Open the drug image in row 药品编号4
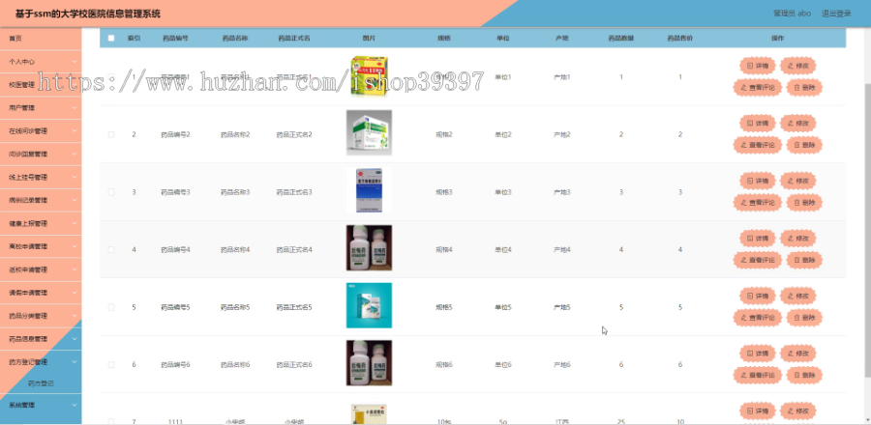Screen dimensions: 871x425 (x=369, y=247)
